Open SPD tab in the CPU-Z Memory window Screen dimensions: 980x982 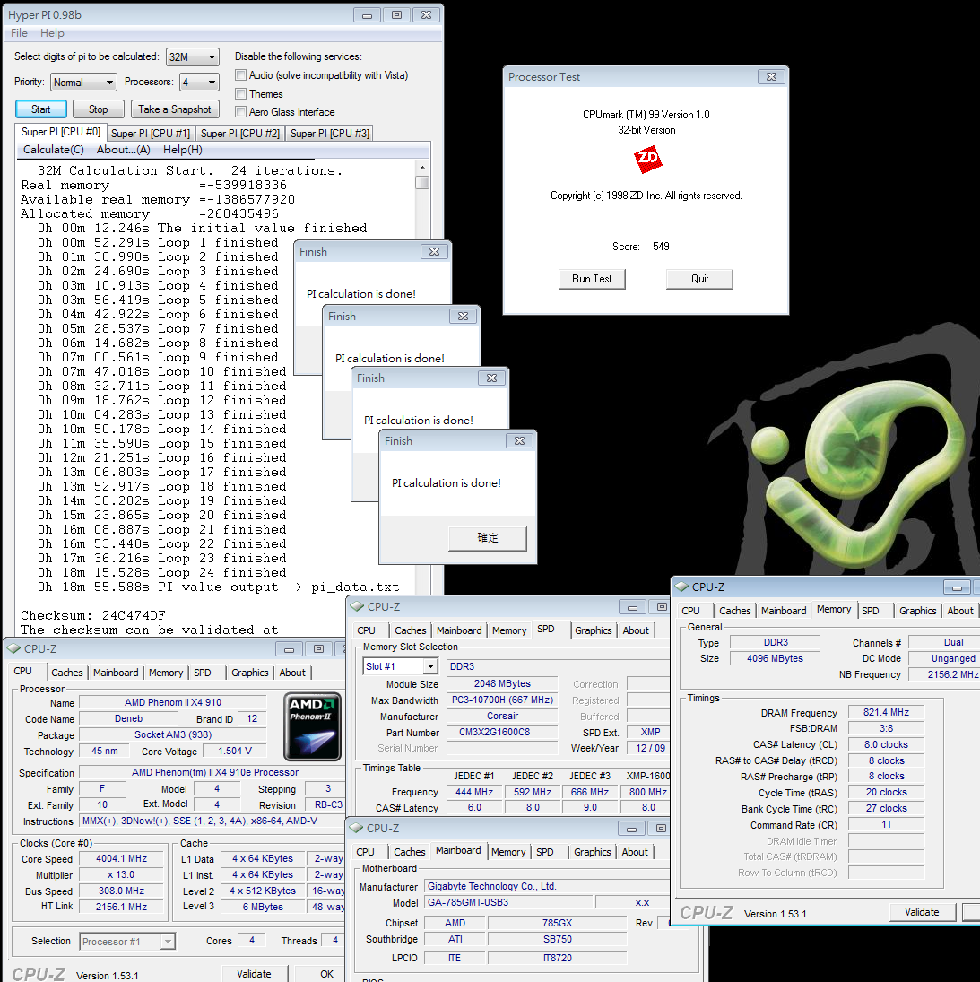click(870, 611)
